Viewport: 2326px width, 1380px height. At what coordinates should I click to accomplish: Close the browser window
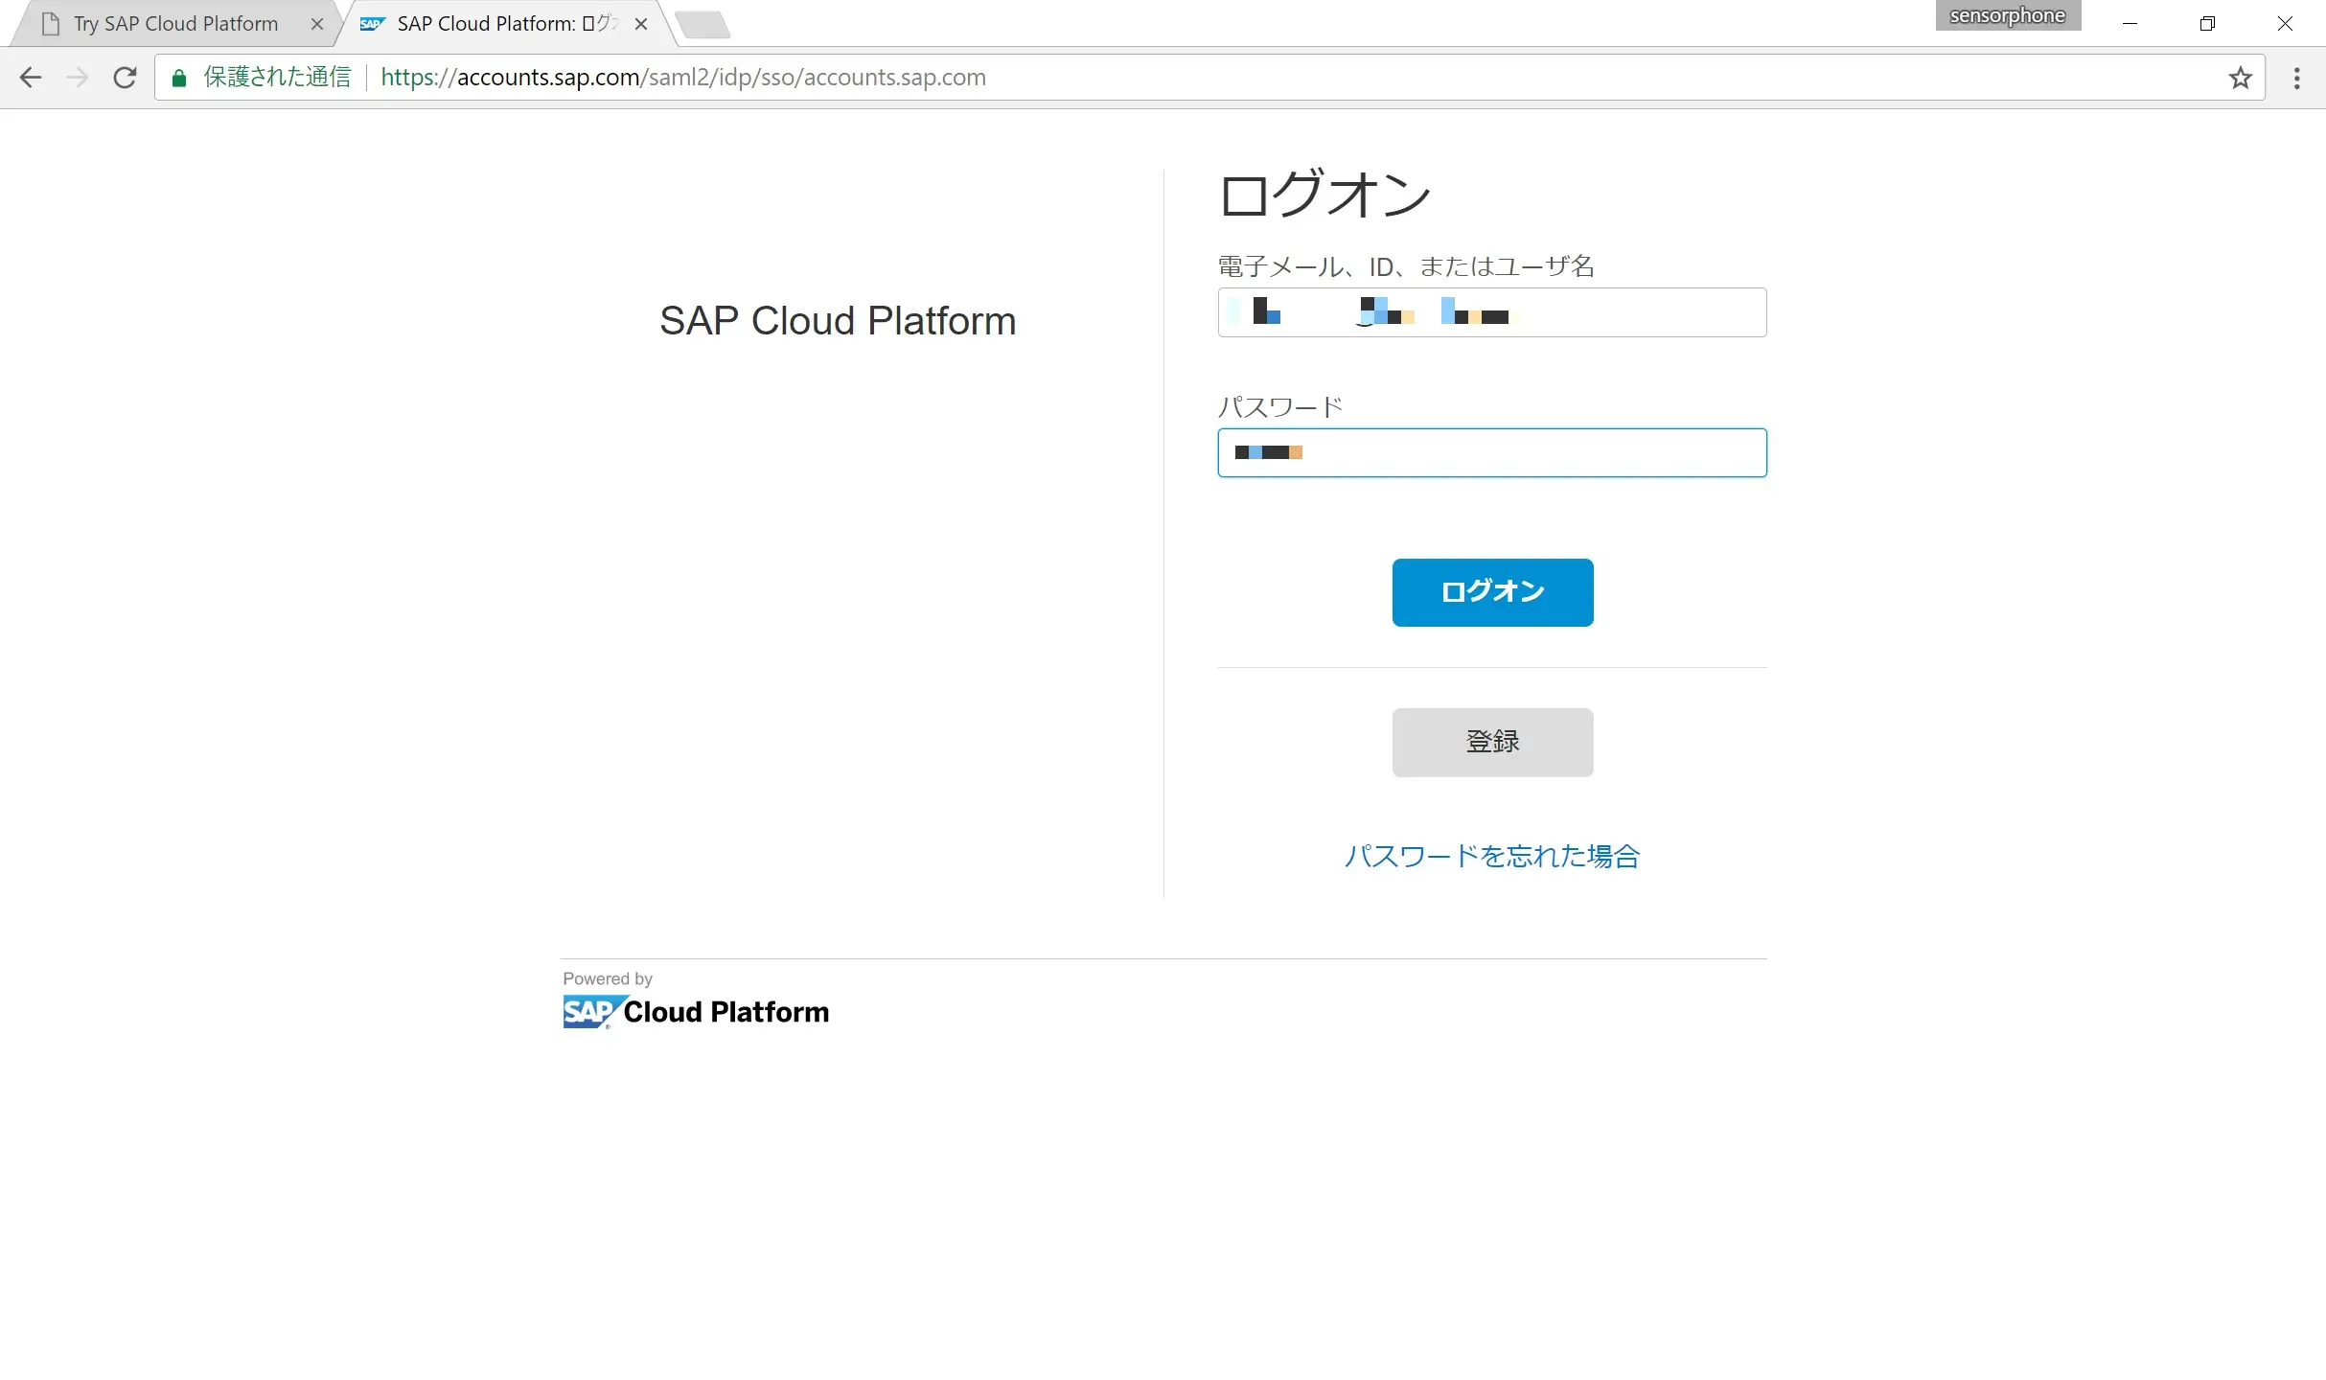click(x=2285, y=23)
